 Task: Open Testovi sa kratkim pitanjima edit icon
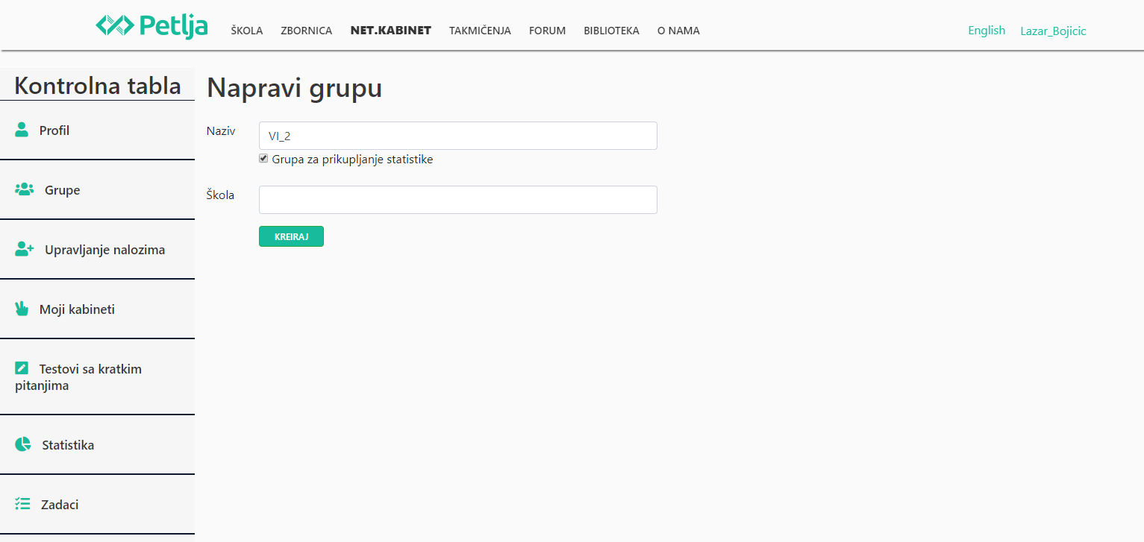tap(20, 368)
